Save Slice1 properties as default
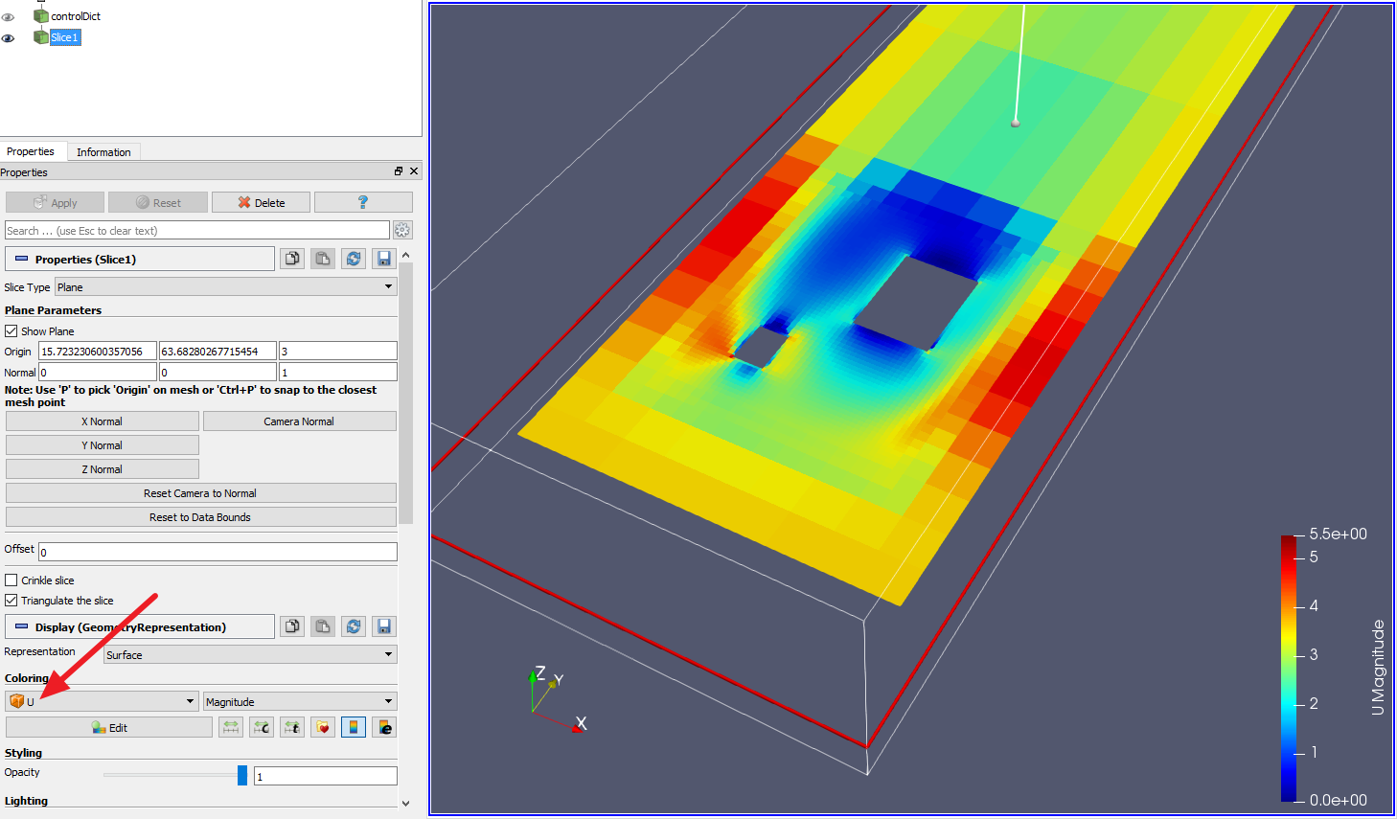This screenshot has width=1397, height=819. pyautogui.click(x=384, y=259)
